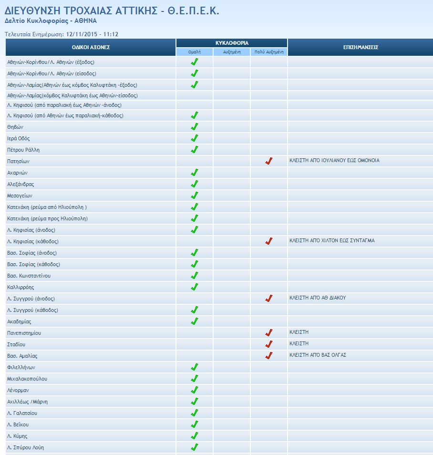433x455 pixels.
Task: Click the red checkmark for Λ. Κηφισίας (κάθοδος)
Action: (268, 241)
